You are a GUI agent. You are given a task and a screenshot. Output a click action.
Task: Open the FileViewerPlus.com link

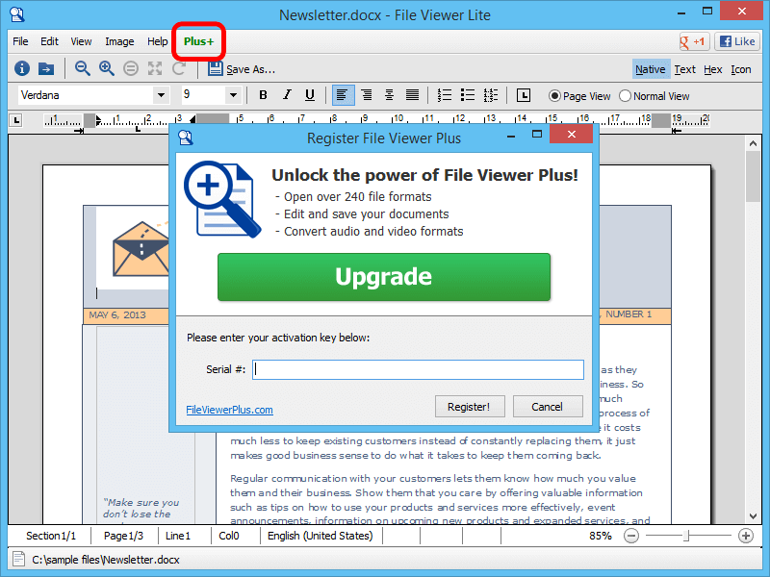pos(229,410)
